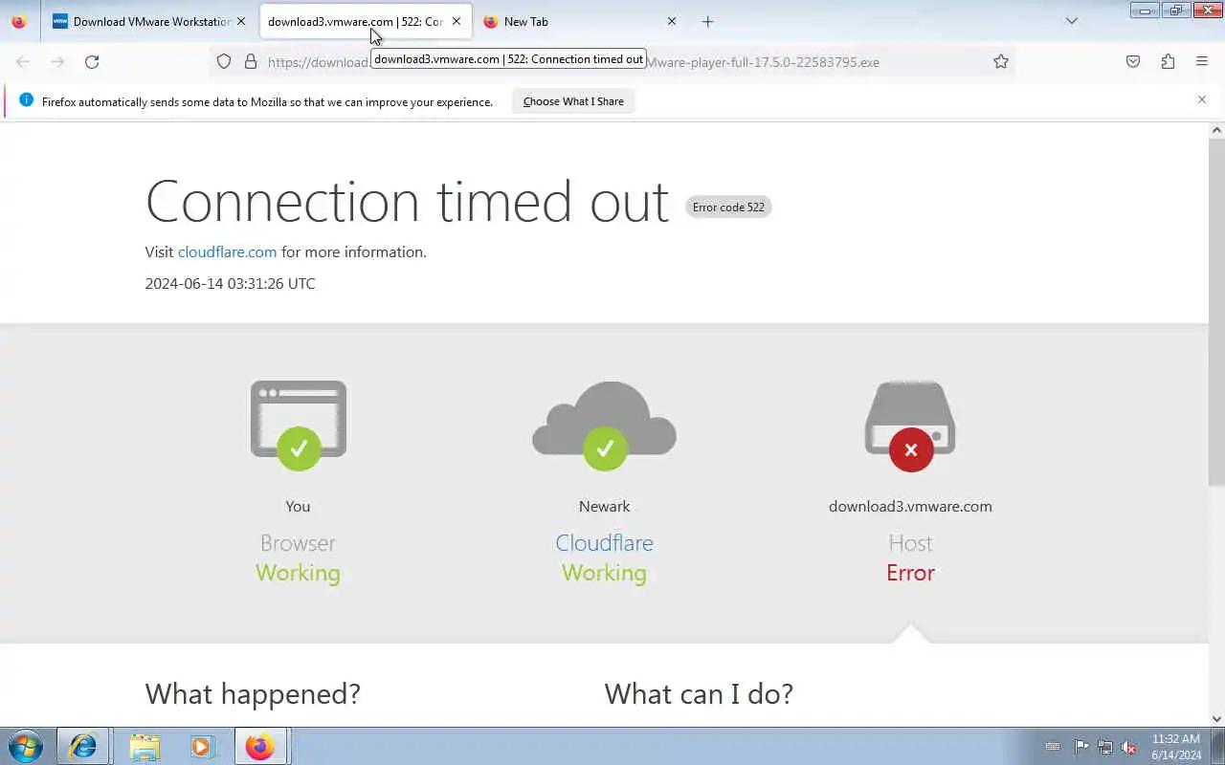Close the Download VMware Workstation tab
Image resolution: width=1225 pixels, height=765 pixels.
pyautogui.click(x=241, y=21)
